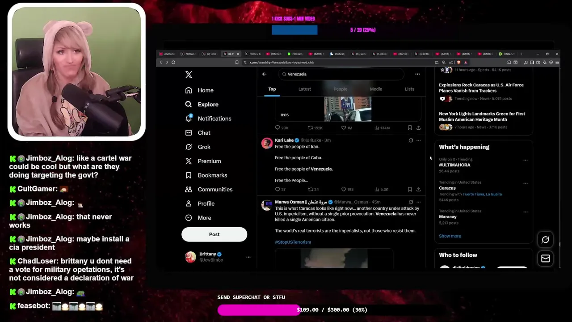Open the floating Grok button
This screenshot has width=572, height=322.
(x=545, y=240)
